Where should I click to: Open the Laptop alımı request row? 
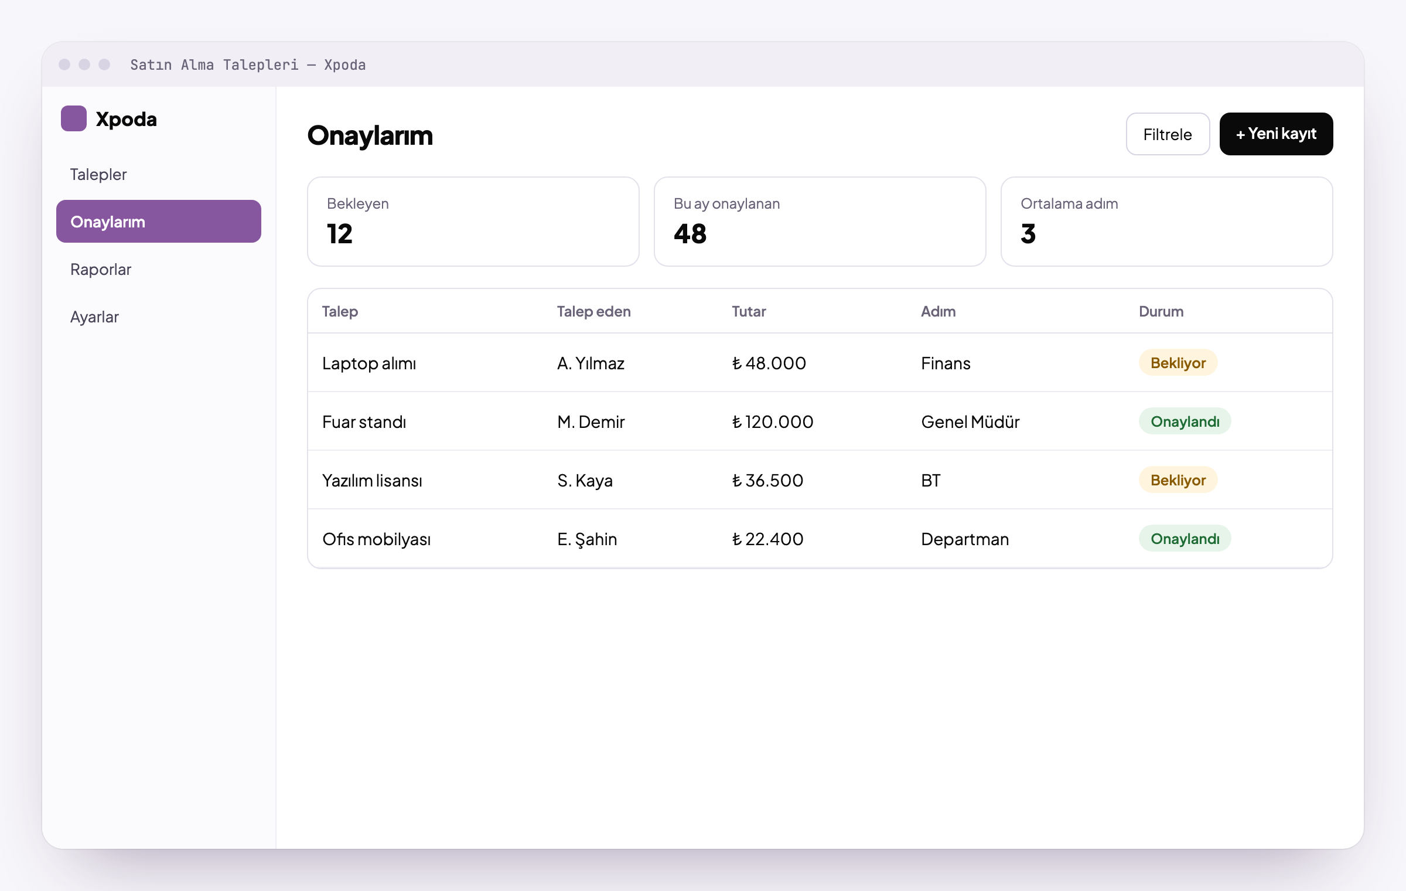point(820,363)
